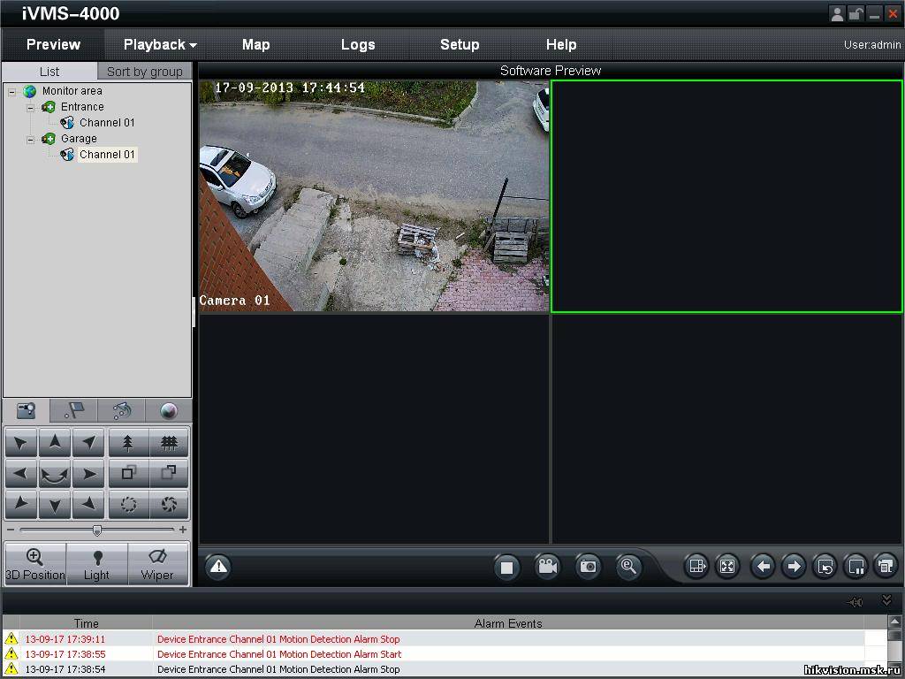The image size is (905, 679).
Task: Click the rightmost stacked-windows toolbar icon
Action: coord(886,567)
